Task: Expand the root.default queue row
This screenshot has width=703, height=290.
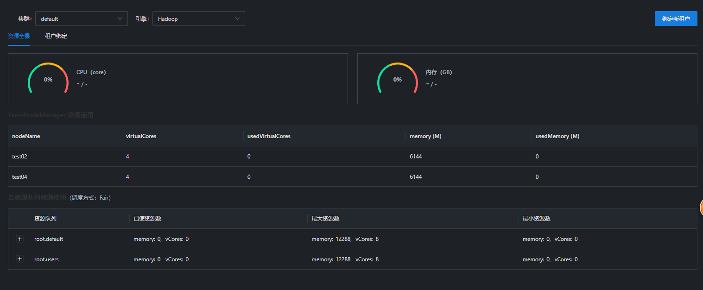Action: [x=19, y=239]
